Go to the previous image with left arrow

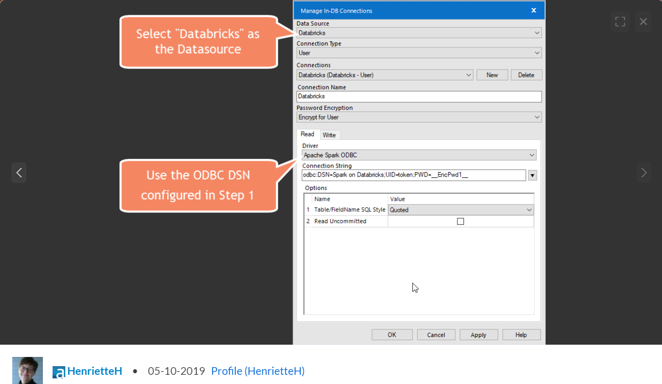[x=19, y=173]
